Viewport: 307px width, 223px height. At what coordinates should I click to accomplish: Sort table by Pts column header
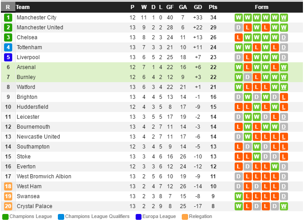tap(213, 7)
